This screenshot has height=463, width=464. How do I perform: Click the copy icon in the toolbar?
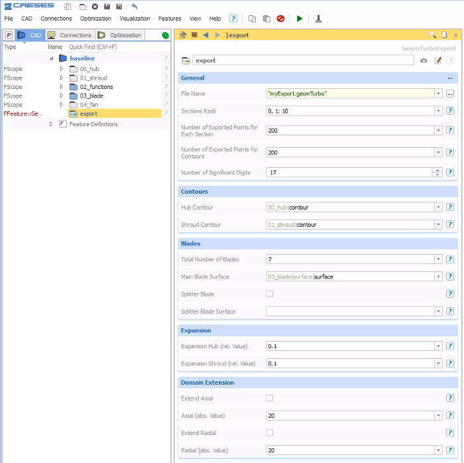click(x=252, y=19)
